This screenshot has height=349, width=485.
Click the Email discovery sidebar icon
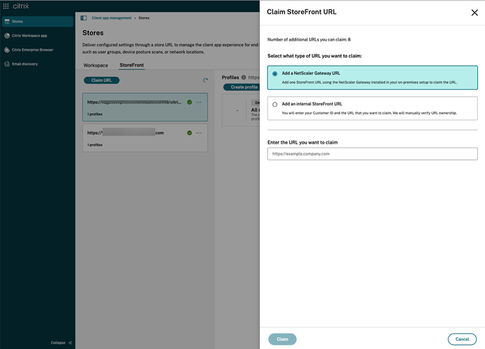point(7,64)
